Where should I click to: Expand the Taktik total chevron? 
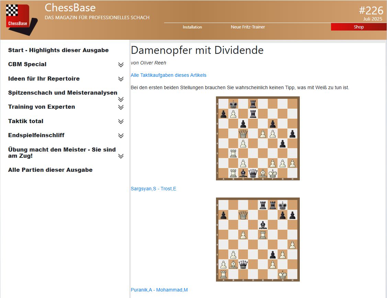(x=121, y=121)
